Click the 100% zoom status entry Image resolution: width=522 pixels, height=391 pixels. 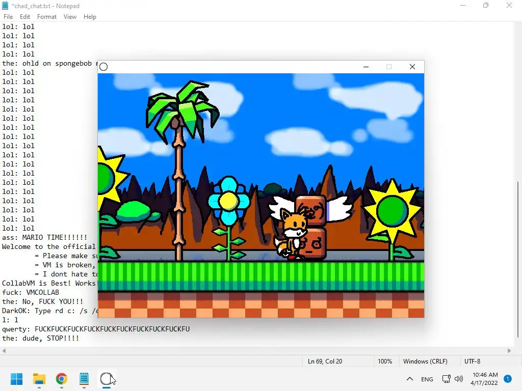(x=385, y=361)
